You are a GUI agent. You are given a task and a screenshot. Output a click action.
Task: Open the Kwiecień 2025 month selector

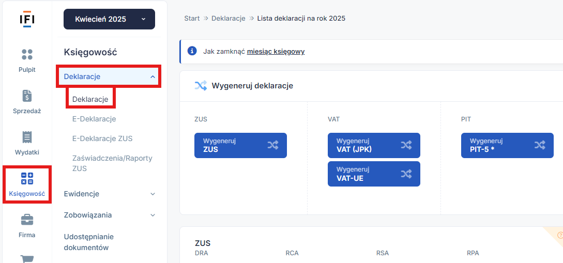[109, 19]
